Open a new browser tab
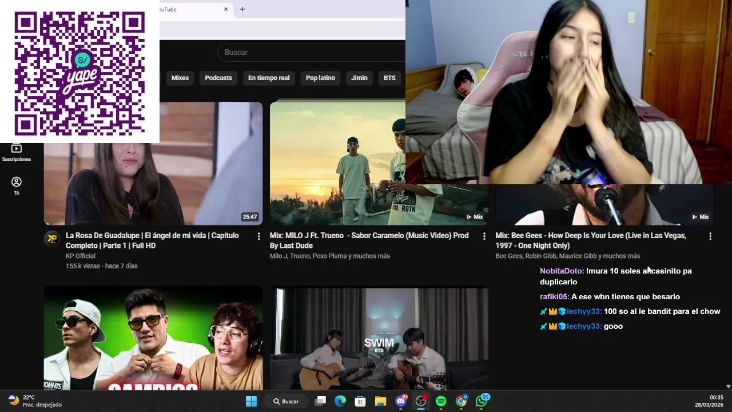Screen dimensions: 732x412 [x=242, y=9]
